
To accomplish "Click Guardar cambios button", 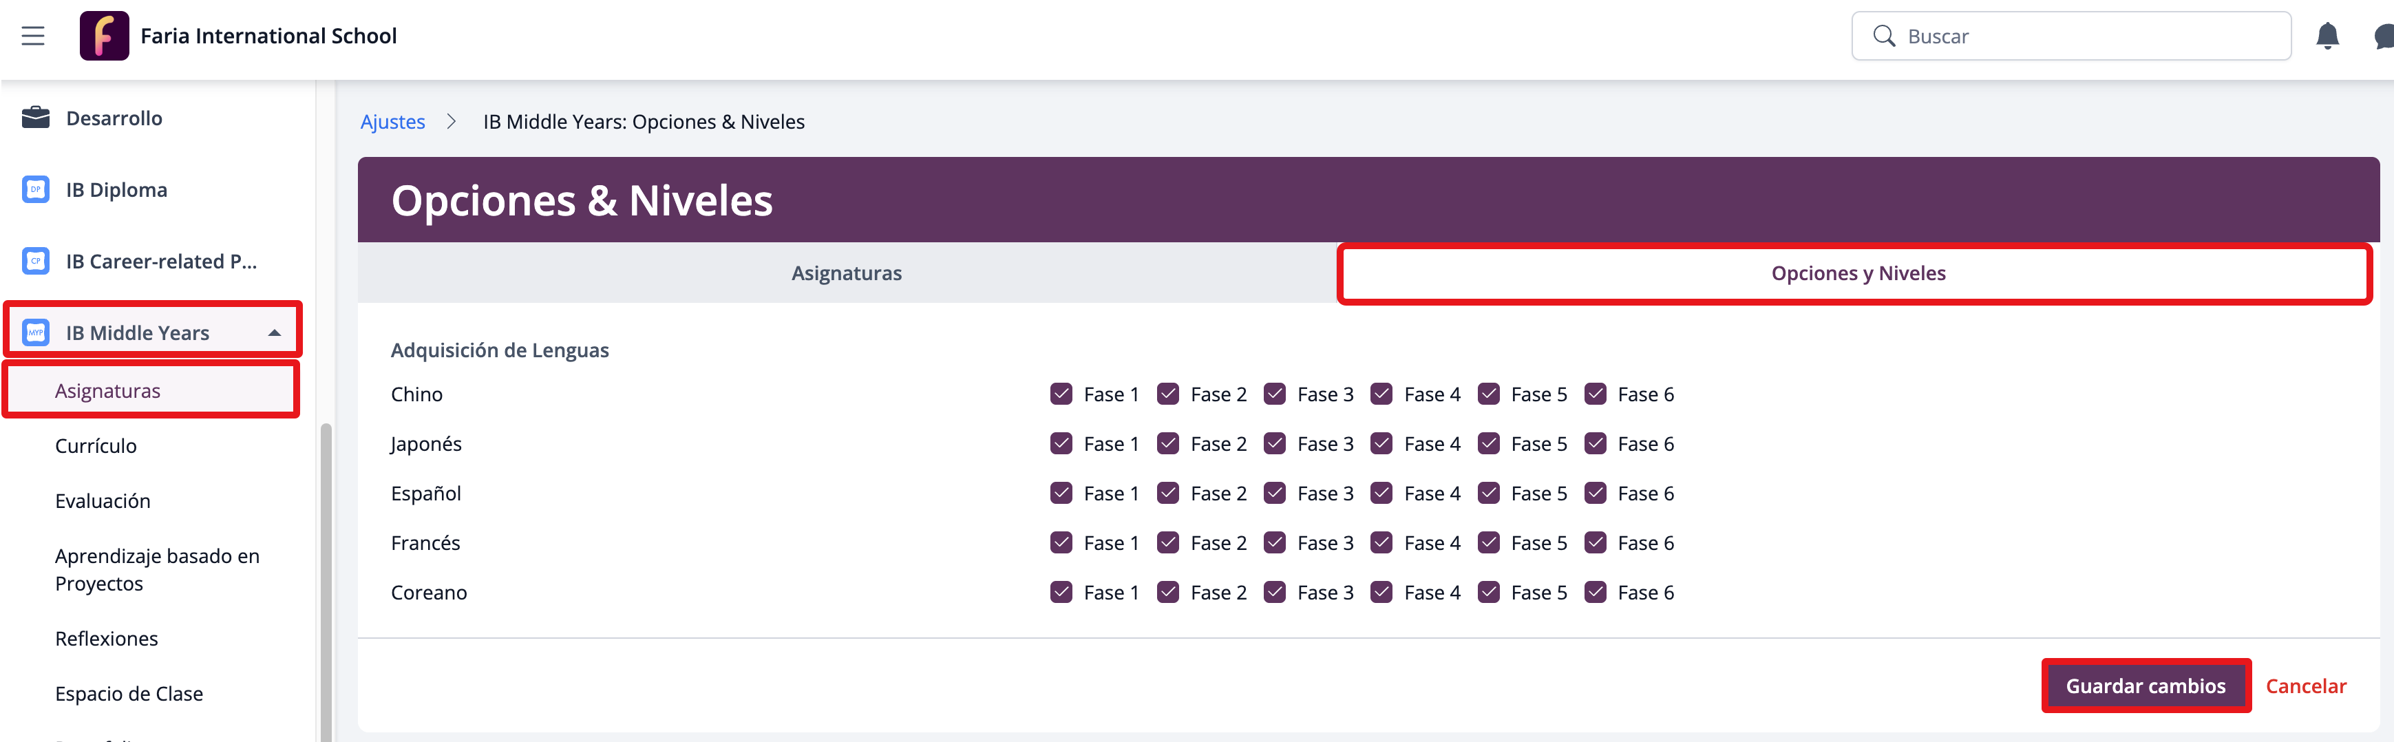I will (2145, 686).
